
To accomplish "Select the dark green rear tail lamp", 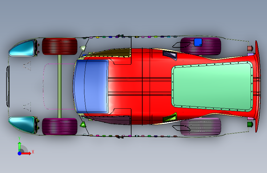I will [x=250, y=124].
